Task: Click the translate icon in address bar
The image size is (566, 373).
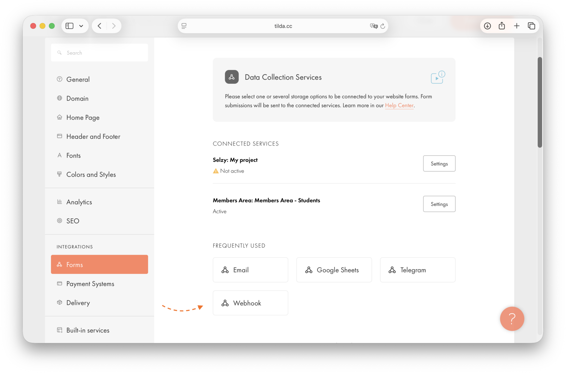Action: [374, 26]
